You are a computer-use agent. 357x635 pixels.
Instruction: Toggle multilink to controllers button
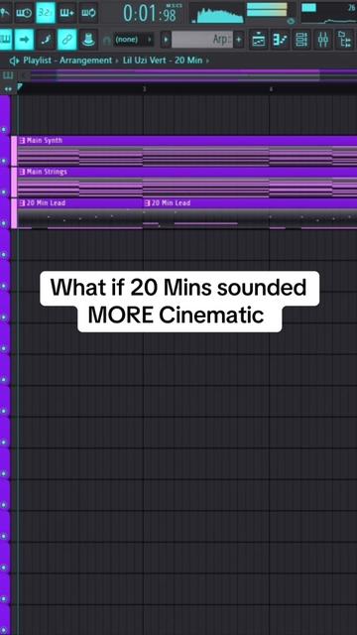tap(46, 40)
